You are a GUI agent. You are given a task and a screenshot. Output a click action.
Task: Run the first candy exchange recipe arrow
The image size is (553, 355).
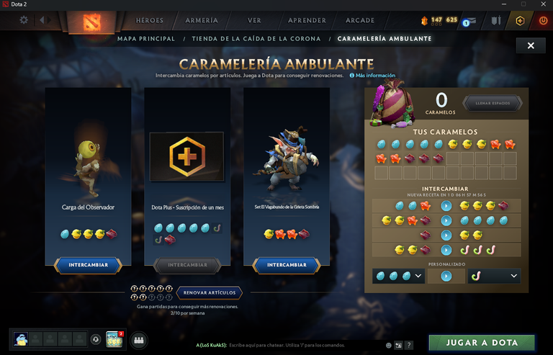point(446,206)
